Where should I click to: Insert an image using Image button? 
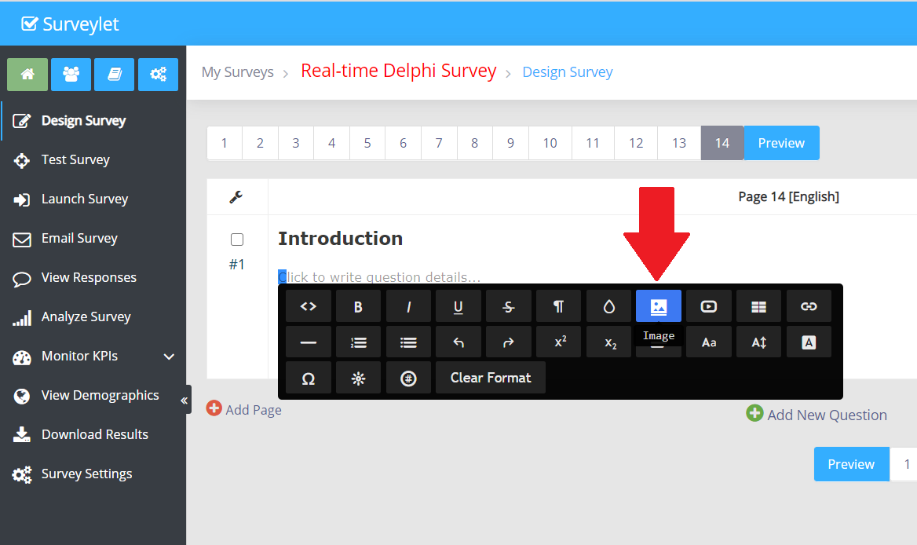(659, 306)
